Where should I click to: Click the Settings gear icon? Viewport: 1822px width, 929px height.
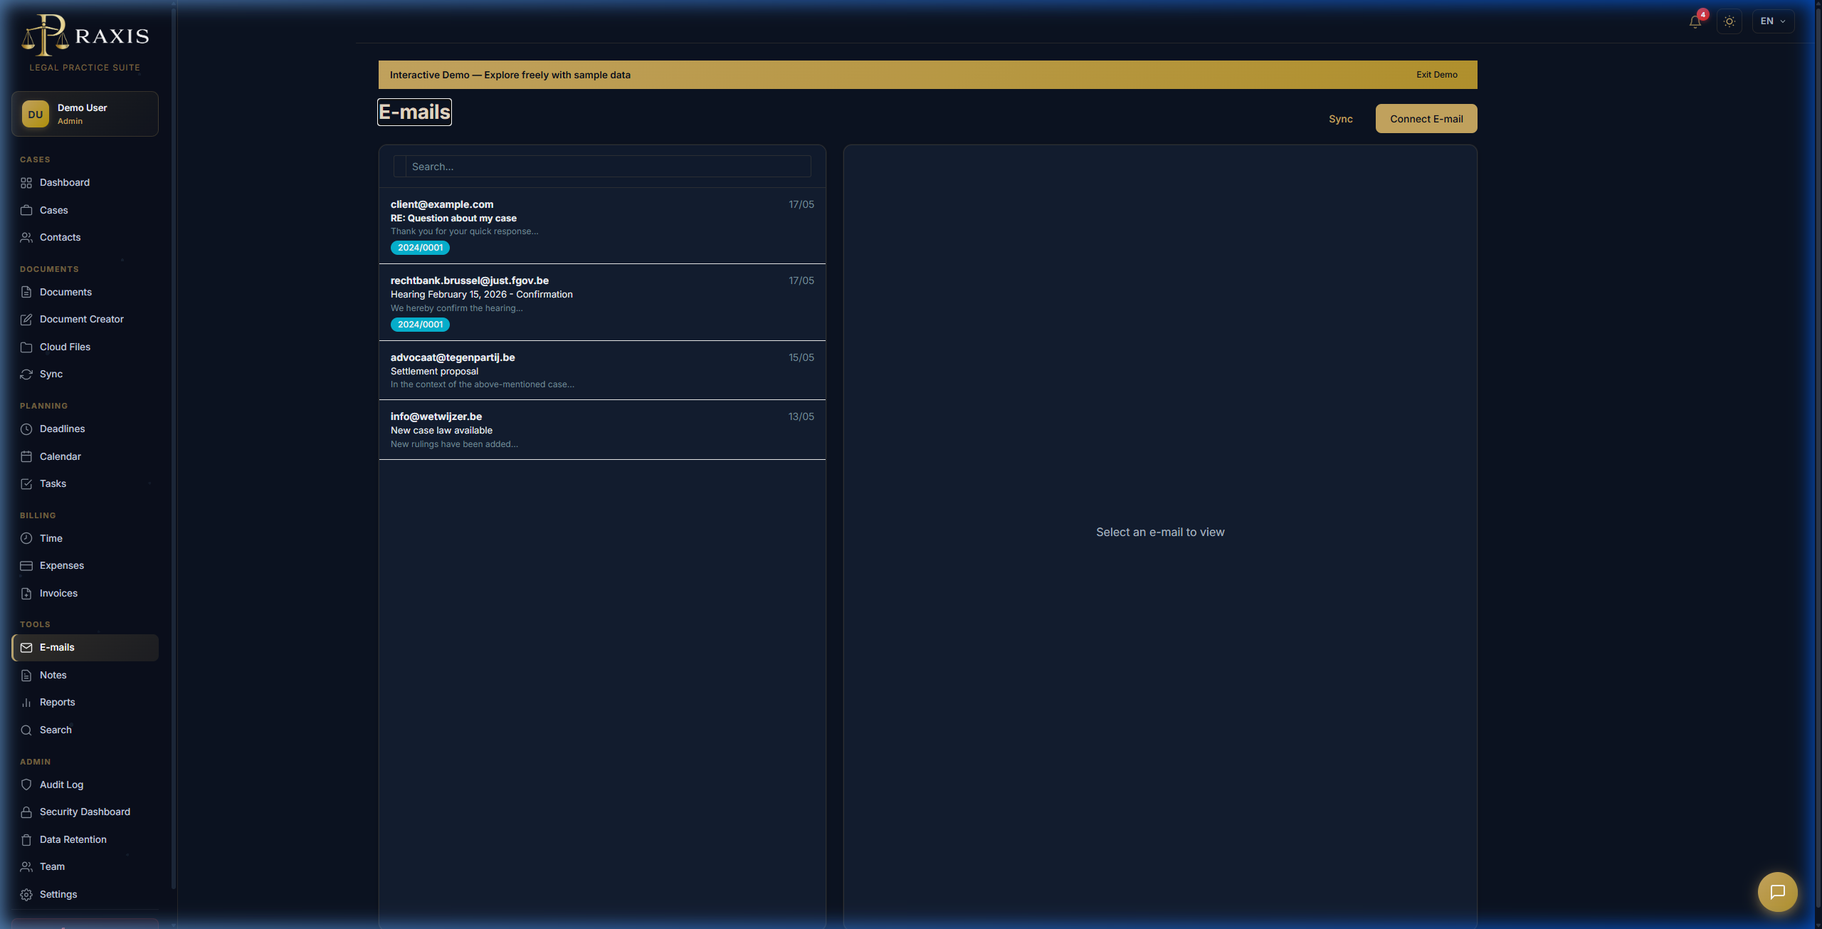(26, 895)
